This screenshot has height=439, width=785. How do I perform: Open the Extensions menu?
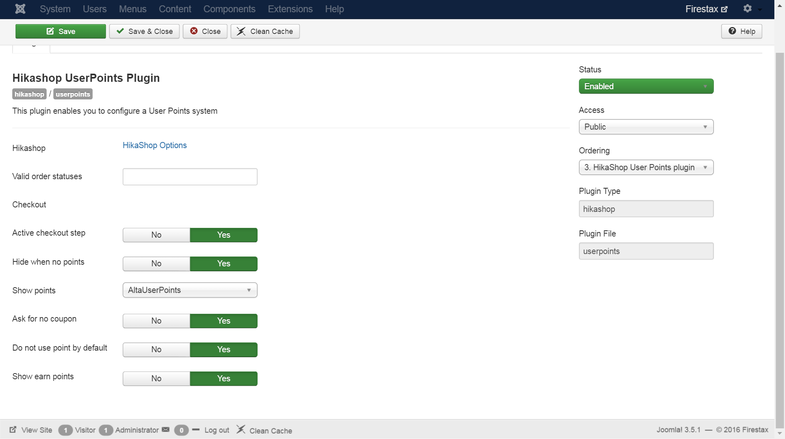click(x=290, y=9)
